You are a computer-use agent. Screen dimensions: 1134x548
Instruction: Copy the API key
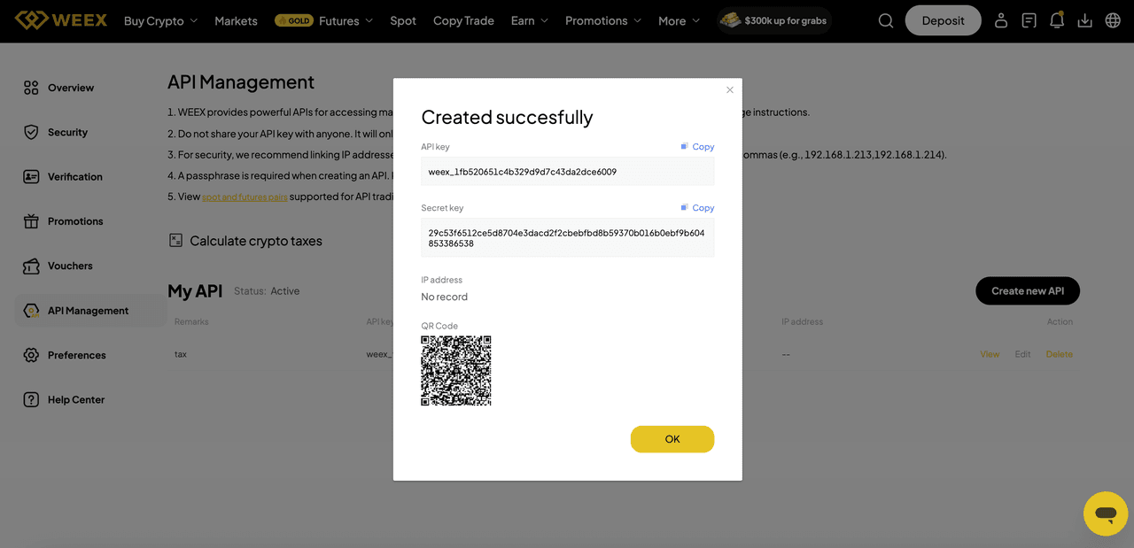(697, 147)
